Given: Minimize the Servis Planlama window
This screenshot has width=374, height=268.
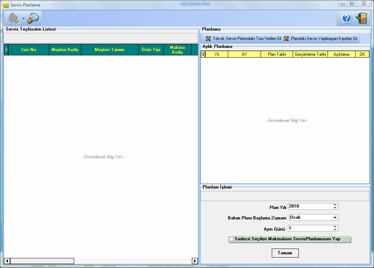Looking at the screenshot, I should pyautogui.click(x=343, y=4).
